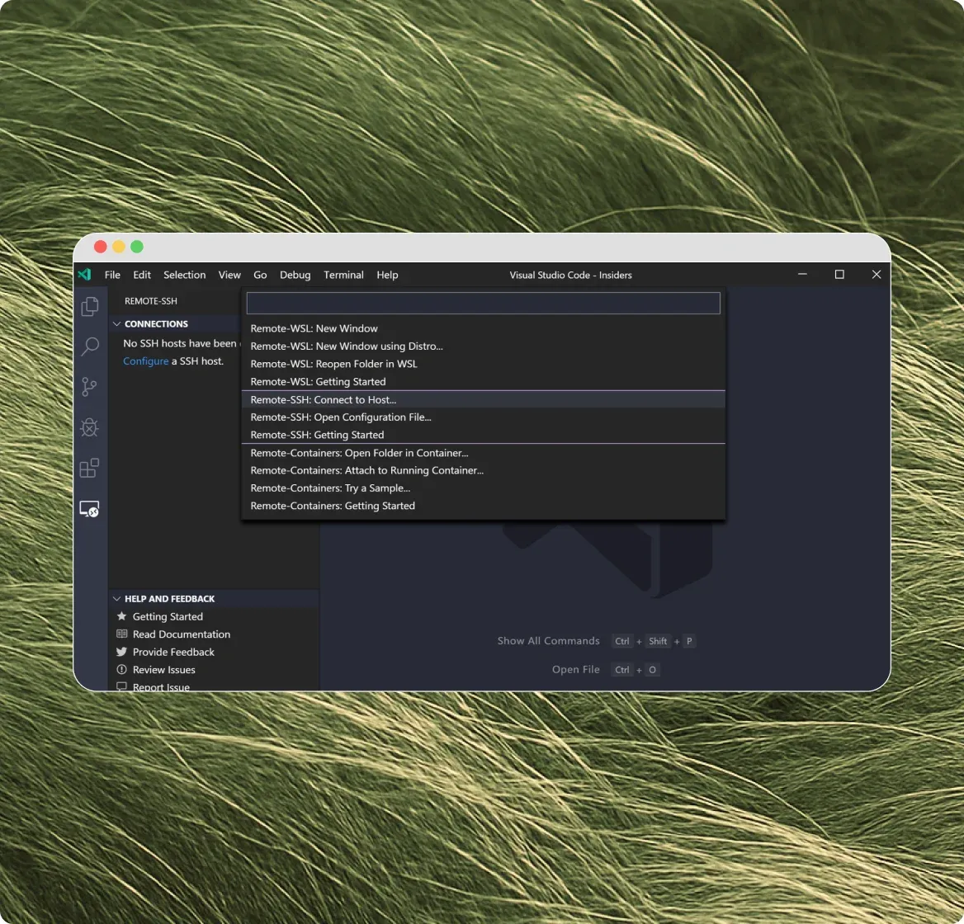Open the Explorer view in activity bar

click(90, 306)
